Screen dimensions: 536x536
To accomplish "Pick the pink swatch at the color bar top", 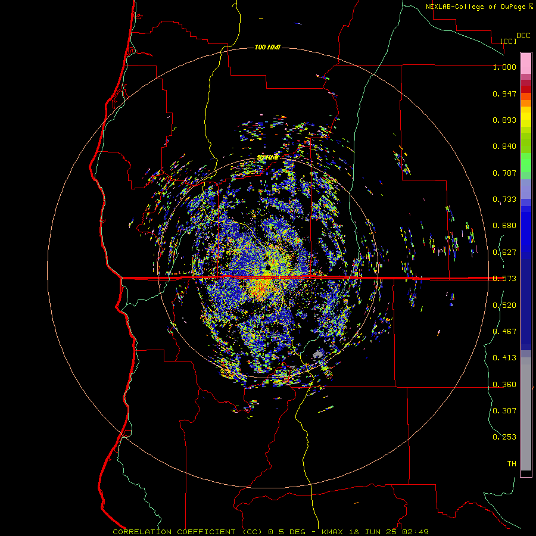I will point(526,64).
